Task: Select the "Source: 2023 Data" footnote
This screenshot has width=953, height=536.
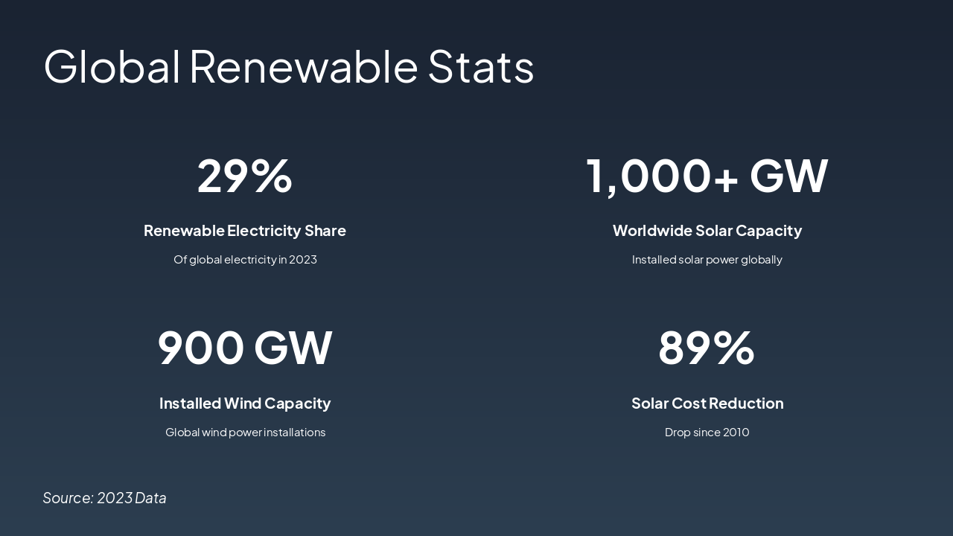Action: click(x=105, y=498)
